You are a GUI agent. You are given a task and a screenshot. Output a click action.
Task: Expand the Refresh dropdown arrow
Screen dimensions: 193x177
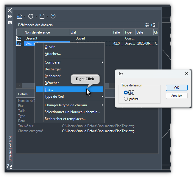point(36,16)
